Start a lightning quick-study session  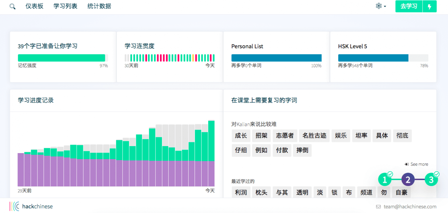pyautogui.click(x=430, y=6)
